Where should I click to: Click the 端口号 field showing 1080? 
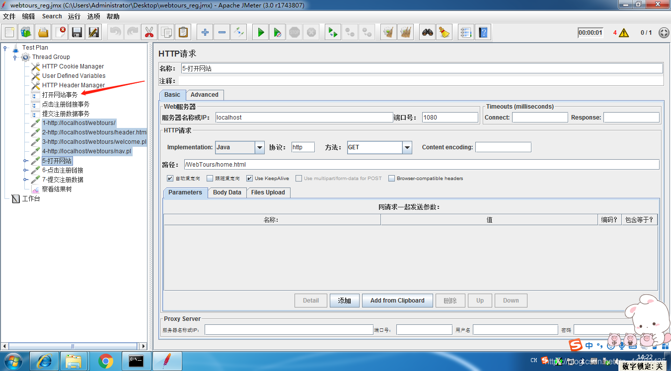coord(450,118)
